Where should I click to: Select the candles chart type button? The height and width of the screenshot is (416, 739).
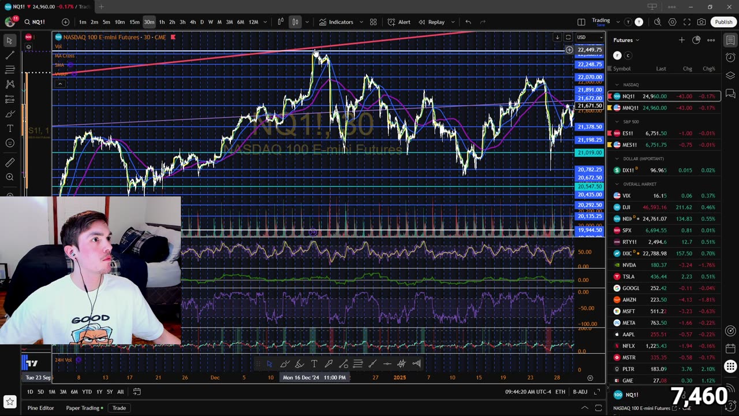(x=295, y=22)
